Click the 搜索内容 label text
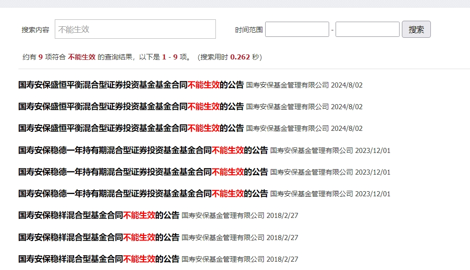Image resolution: width=470 pixels, height=270 pixels. pos(35,29)
